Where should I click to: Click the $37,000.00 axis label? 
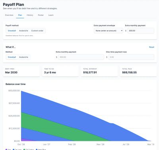click(14, 103)
